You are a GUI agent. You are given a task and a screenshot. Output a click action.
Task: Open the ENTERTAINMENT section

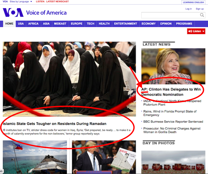126,24
